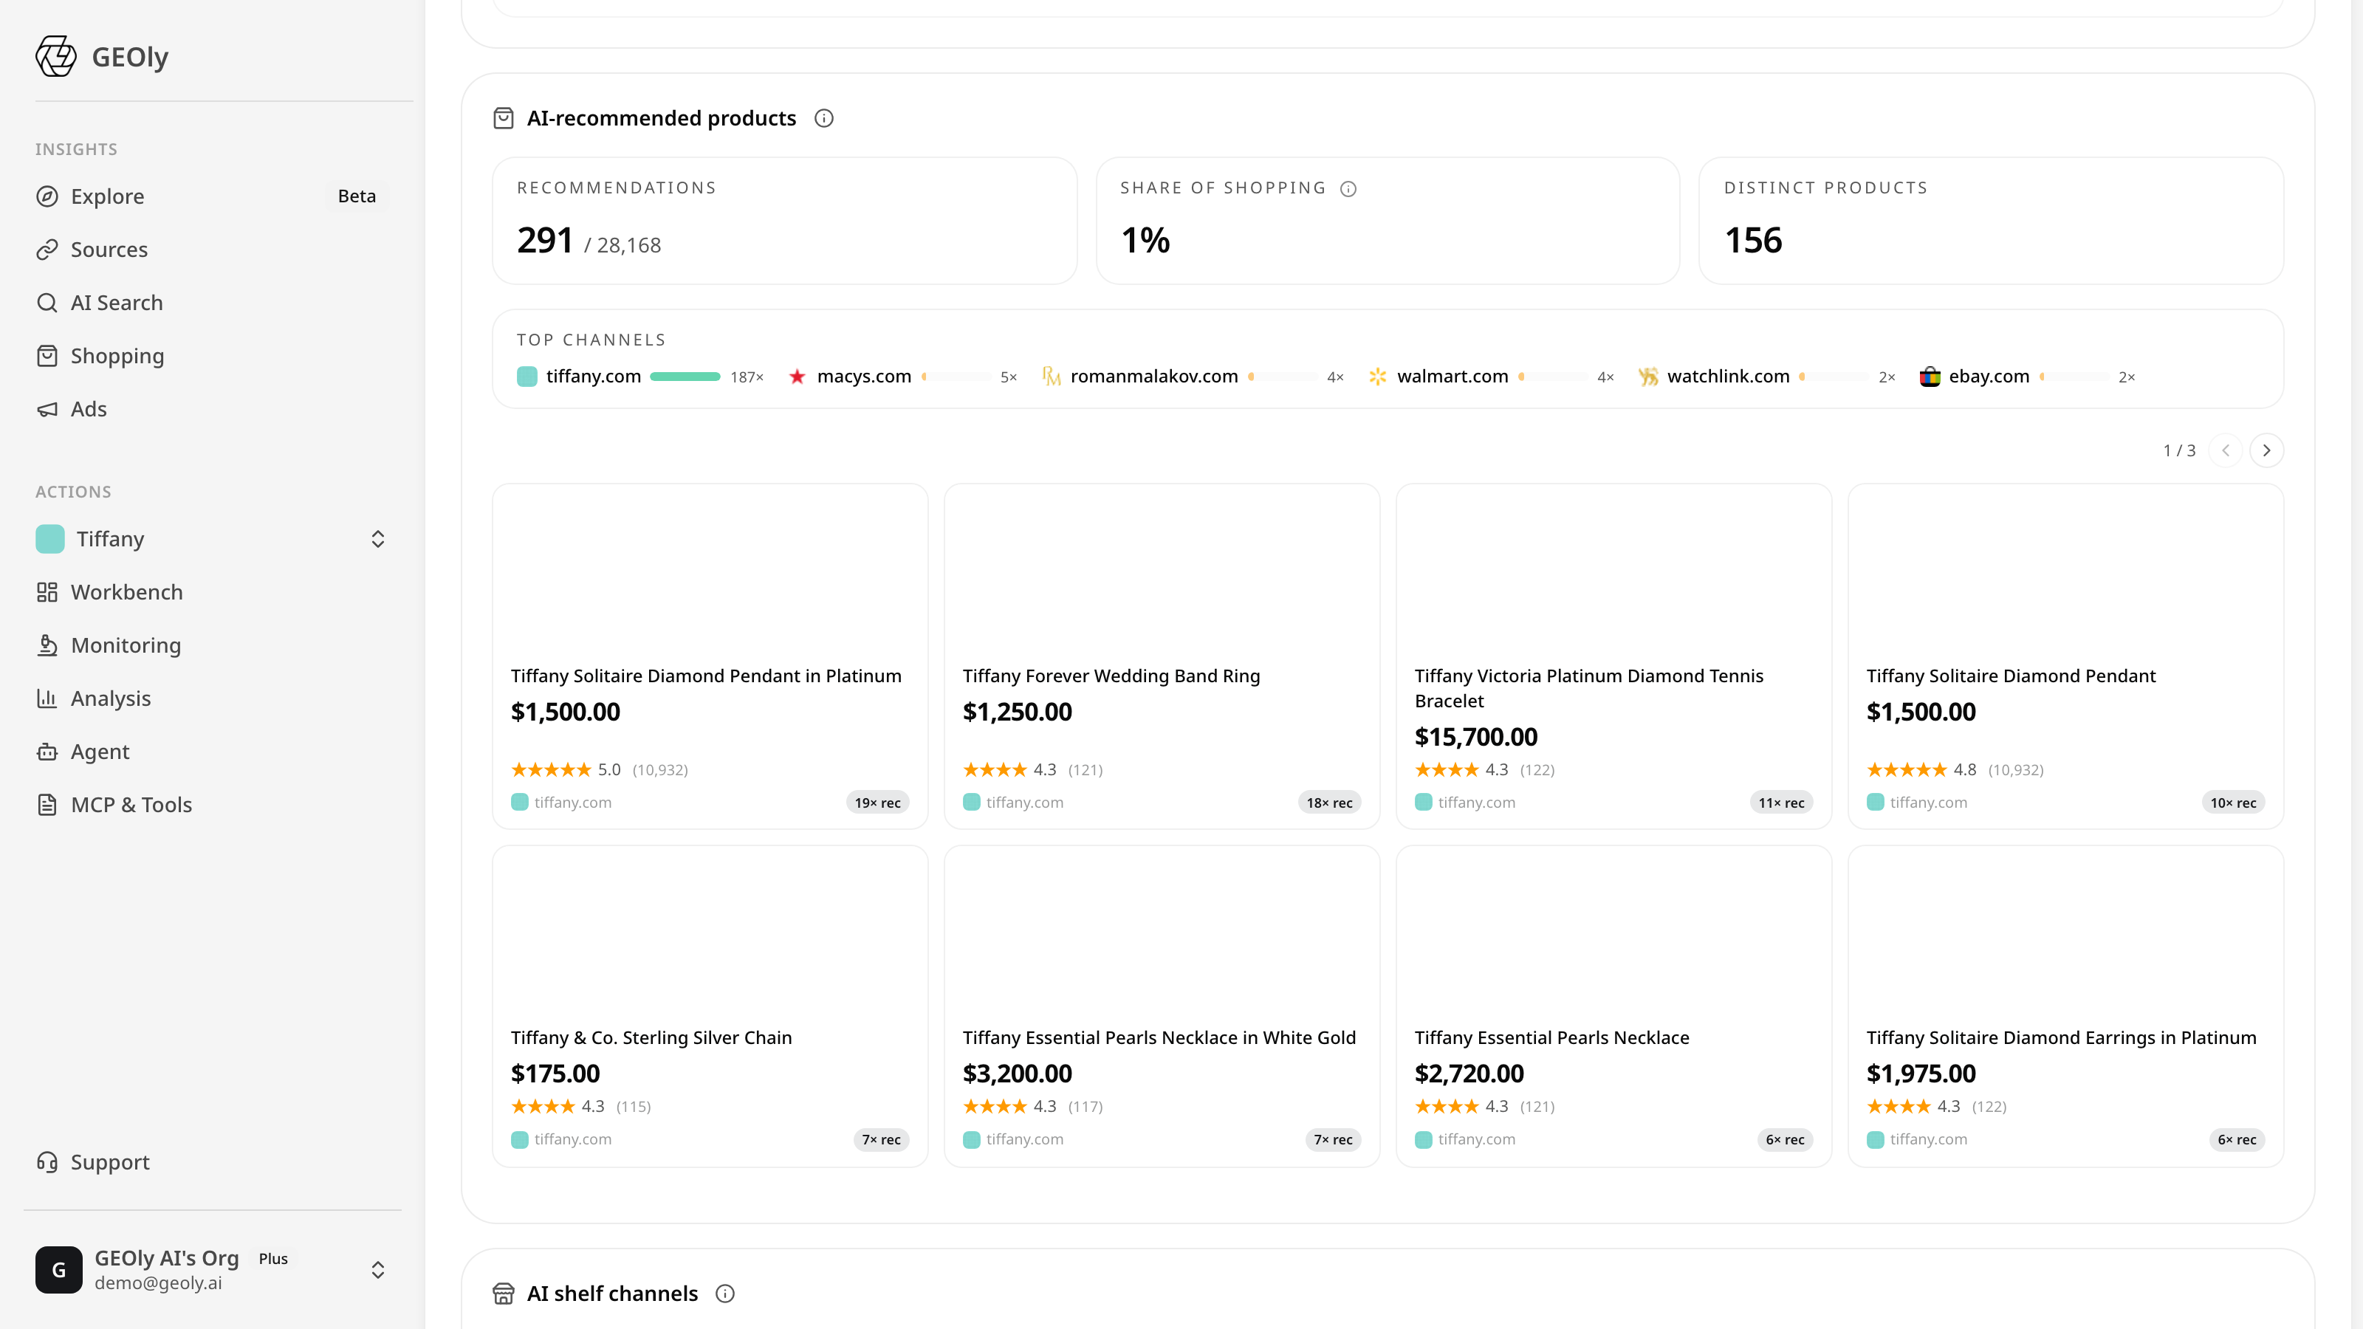Open the ebay.com top channel
The height and width of the screenshot is (1329, 2363).
tap(2027, 376)
